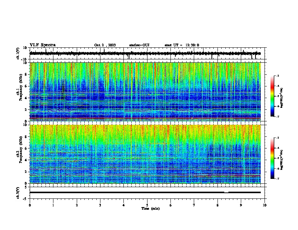This screenshot has width=298, height=230.
Task: Click the '-7' label on ch.2 color scale
Action: [277, 179]
